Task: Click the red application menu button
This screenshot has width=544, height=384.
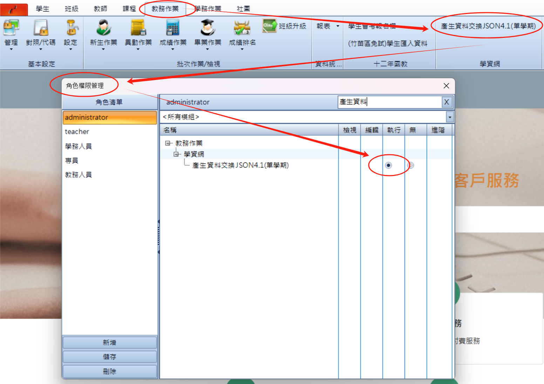Action: tap(14, 9)
